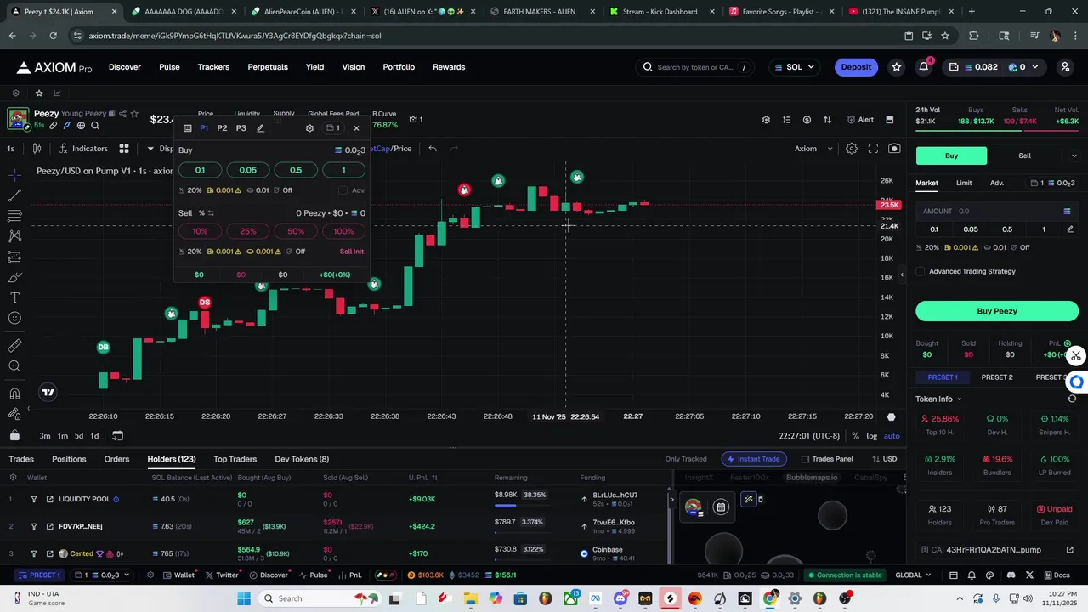Open notifications bell in header
Viewport: 1088px width, 612px height.
pos(924,67)
